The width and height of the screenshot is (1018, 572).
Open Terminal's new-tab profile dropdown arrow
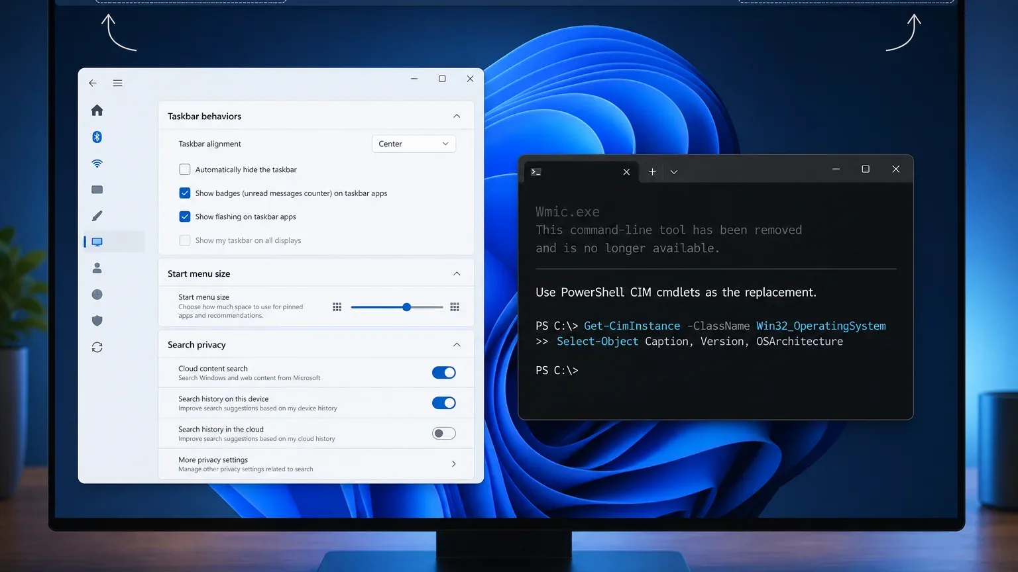(x=674, y=172)
